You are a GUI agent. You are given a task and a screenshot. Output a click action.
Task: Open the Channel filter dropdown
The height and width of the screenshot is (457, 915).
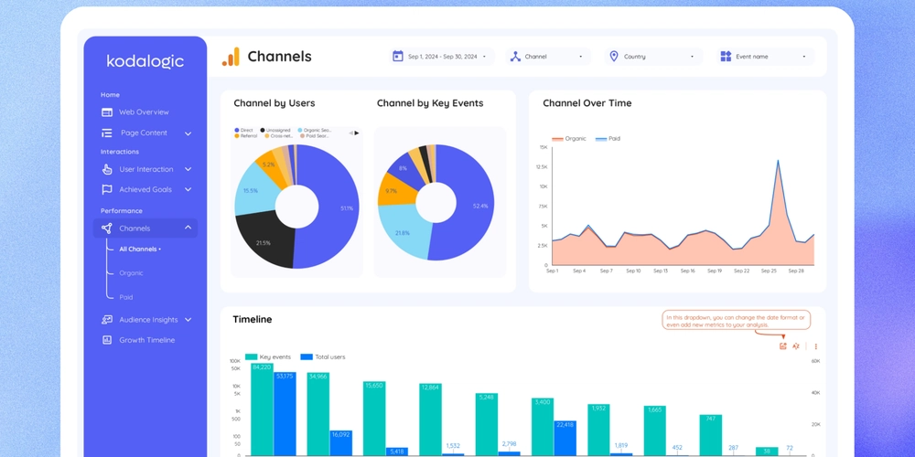[x=548, y=57]
